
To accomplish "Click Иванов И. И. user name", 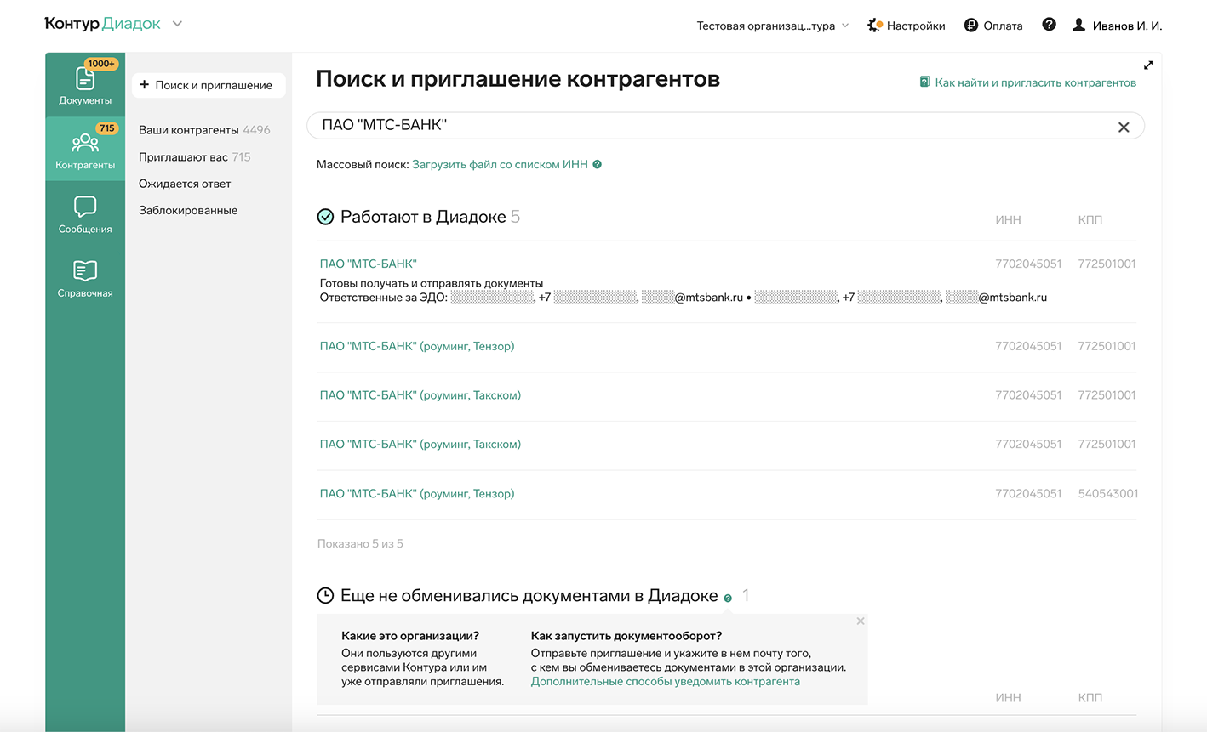I will [x=1127, y=26].
